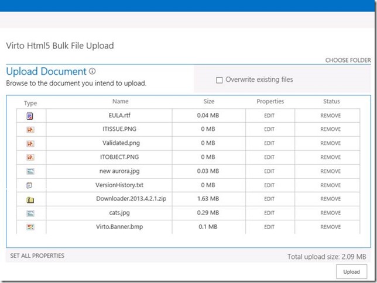
Task: Click the VersionHistory.txt text file icon
Action: 30,185
